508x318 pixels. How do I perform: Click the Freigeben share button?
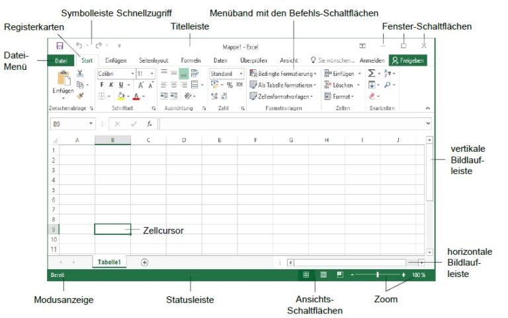click(x=408, y=61)
